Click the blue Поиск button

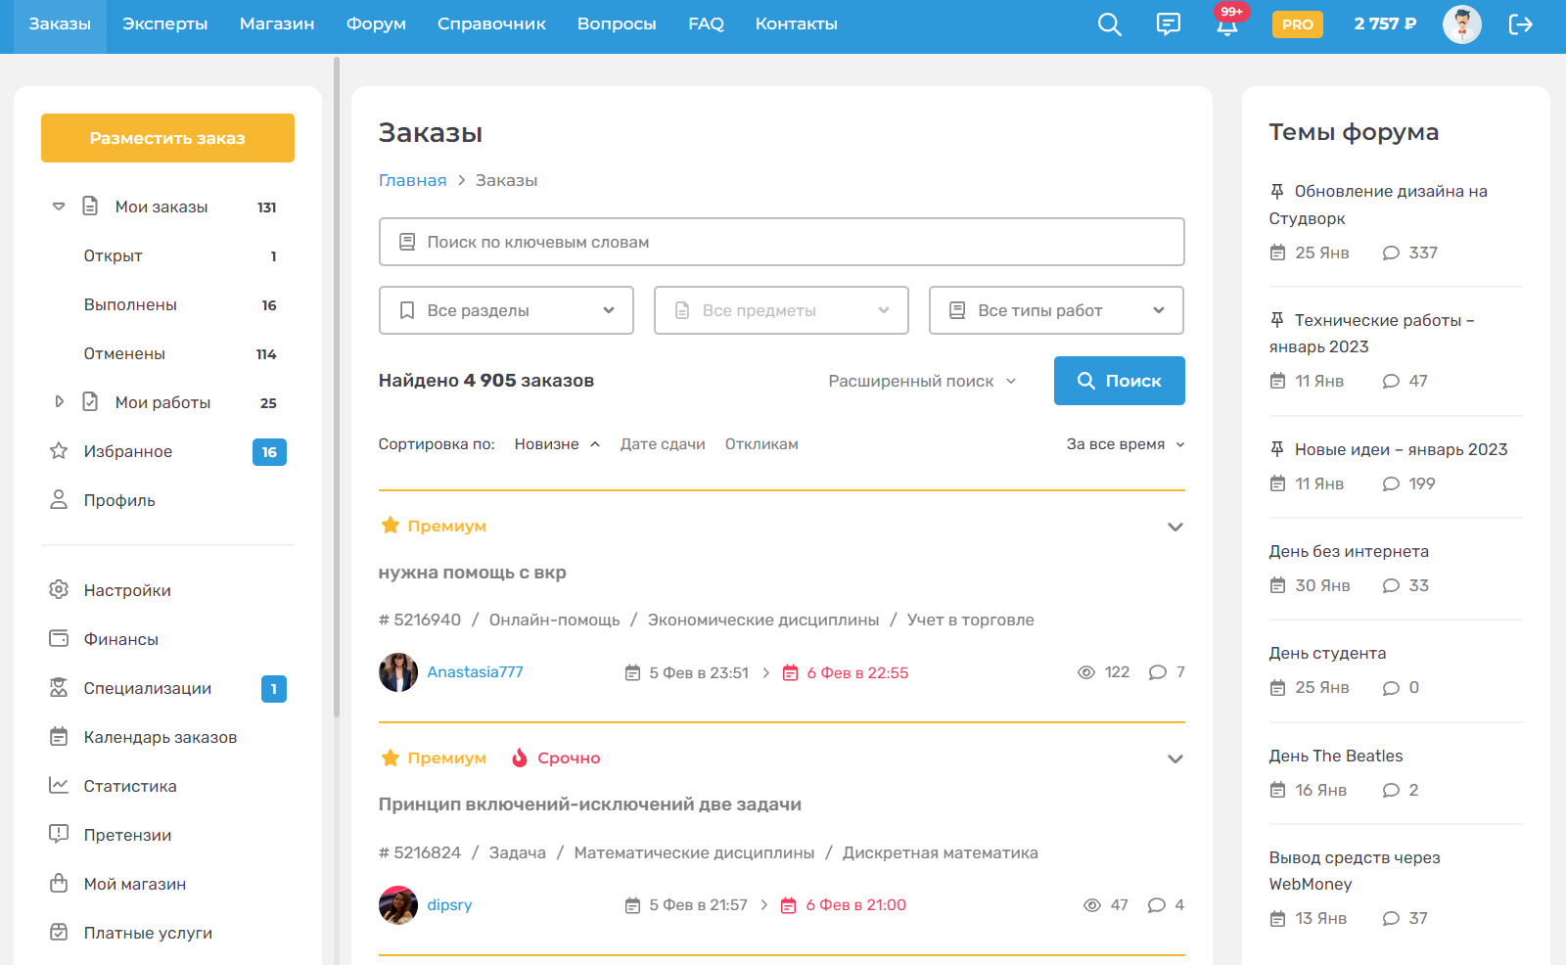pyautogui.click(x=1119, y=381)
